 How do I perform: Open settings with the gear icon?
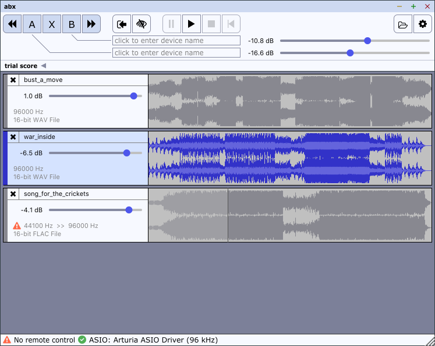pos(423,24)
